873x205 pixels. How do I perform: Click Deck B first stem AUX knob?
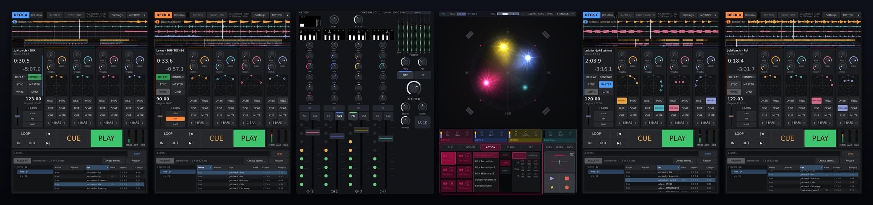(x=194, y=55)
